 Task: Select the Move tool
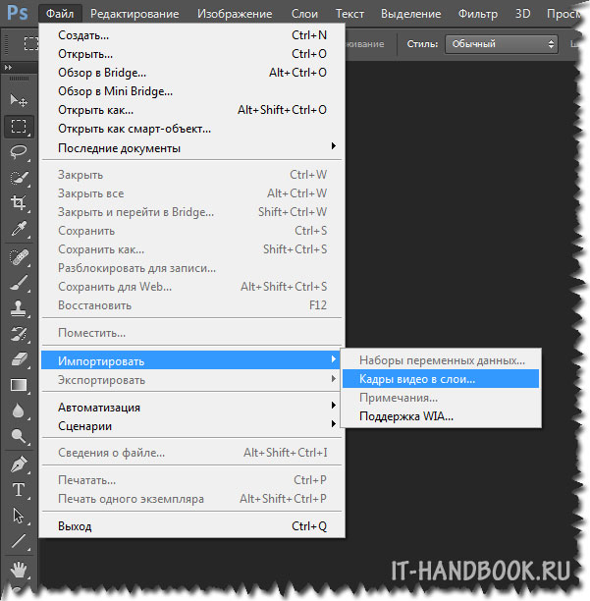coord(19,100)
